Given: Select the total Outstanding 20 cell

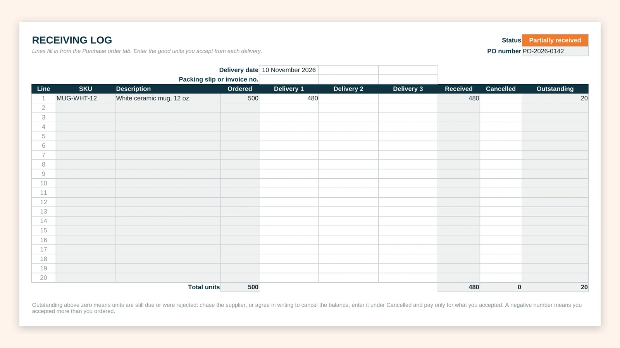Looking at the screenshot, I should pos(555,287).
